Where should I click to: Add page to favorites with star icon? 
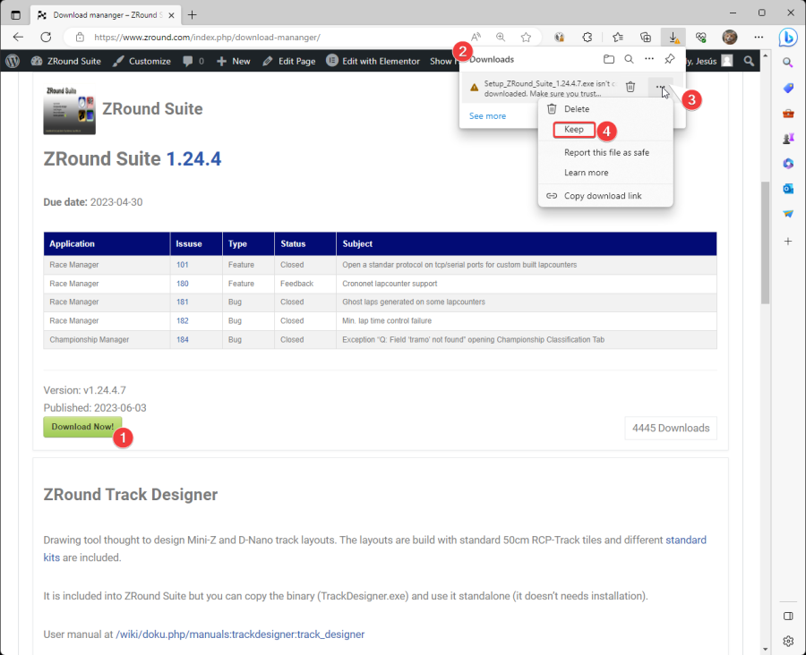tap(526, 37)
